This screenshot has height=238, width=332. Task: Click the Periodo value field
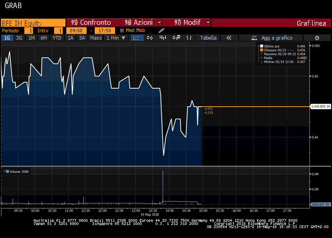28,31
